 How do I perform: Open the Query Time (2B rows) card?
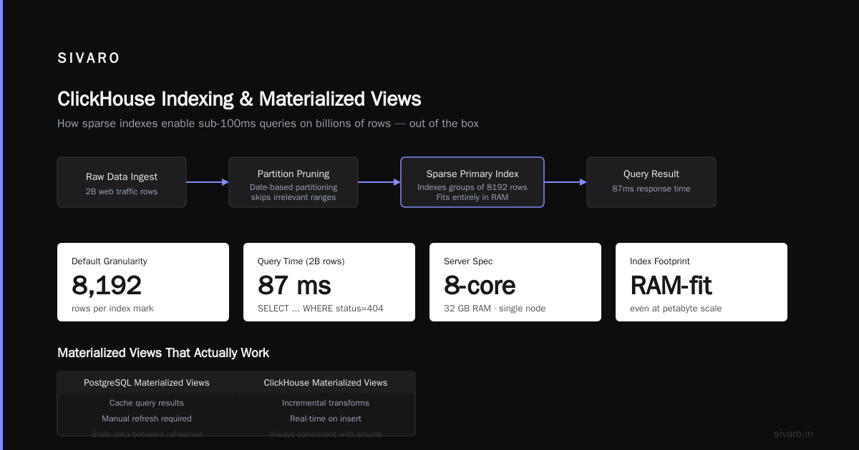click(329, 282)
